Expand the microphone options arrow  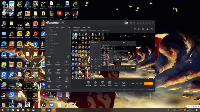[x=119, y=83]
